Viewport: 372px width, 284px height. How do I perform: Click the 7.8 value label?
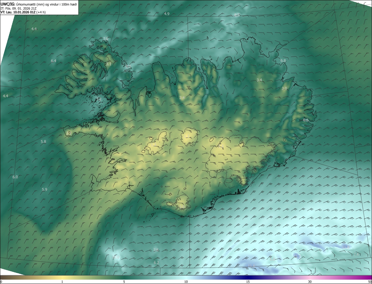(156, 250)
